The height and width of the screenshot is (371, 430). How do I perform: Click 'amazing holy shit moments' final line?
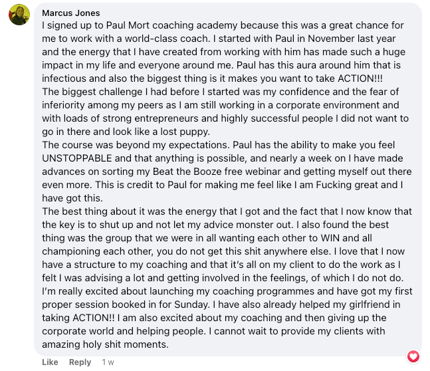point(105,344)
